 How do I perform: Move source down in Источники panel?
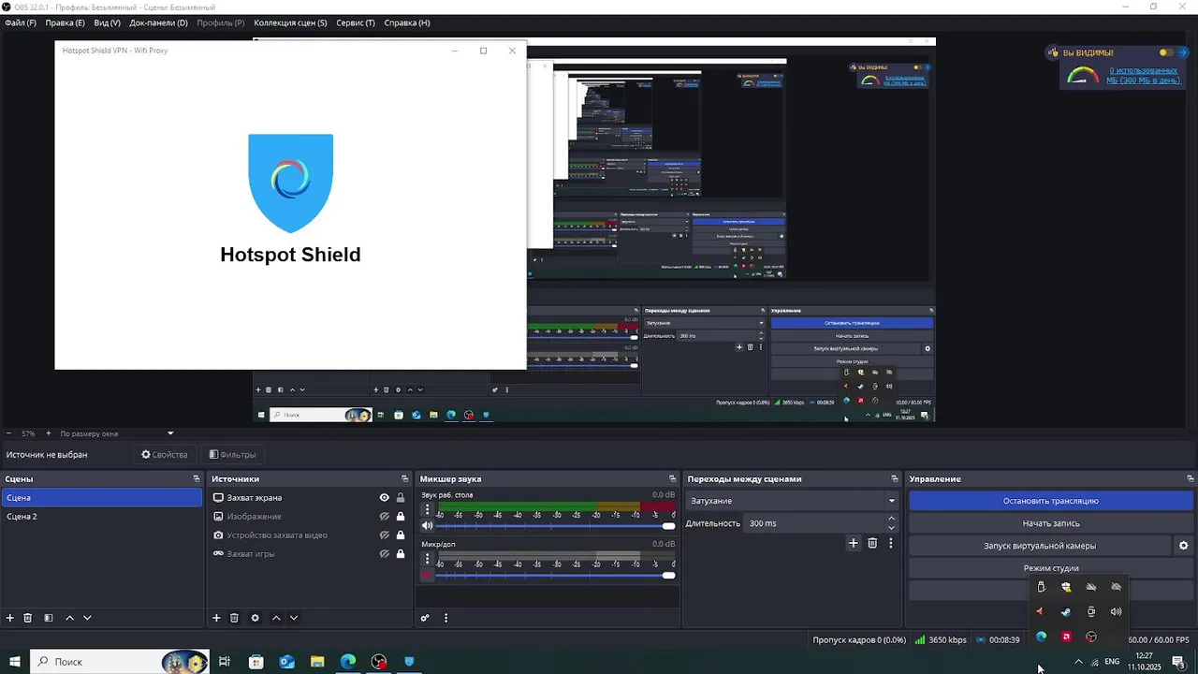[x=294, y=618]
